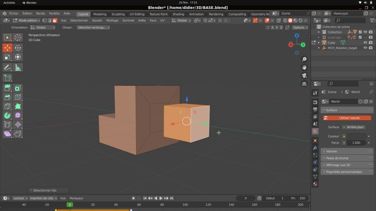Screen dimensions: 376x211
Task: Choose the Transform tool
Action: coord(18,57)
